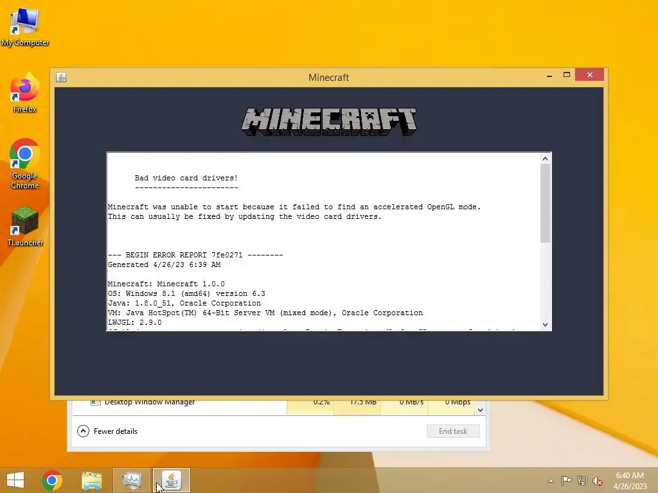
Task: Open the Windows Start button
Action: (x=15, y=480)
